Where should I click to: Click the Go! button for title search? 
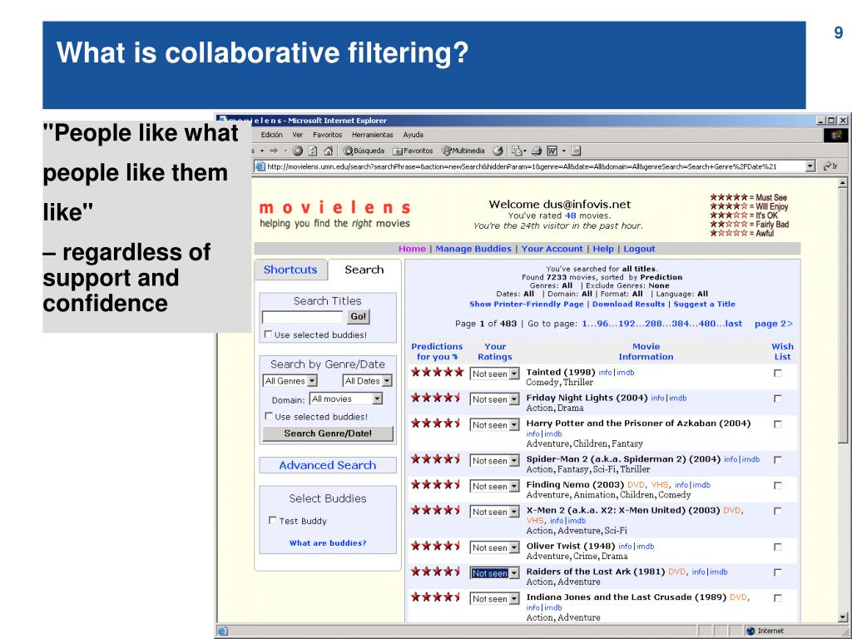pyautogui.click(x=359, y=316)
